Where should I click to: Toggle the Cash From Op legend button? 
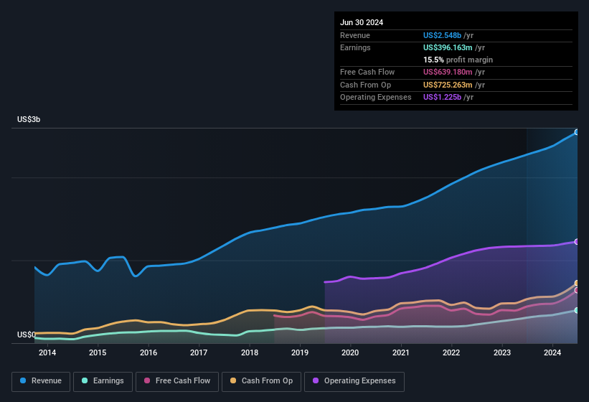click(x=261, y=382)
